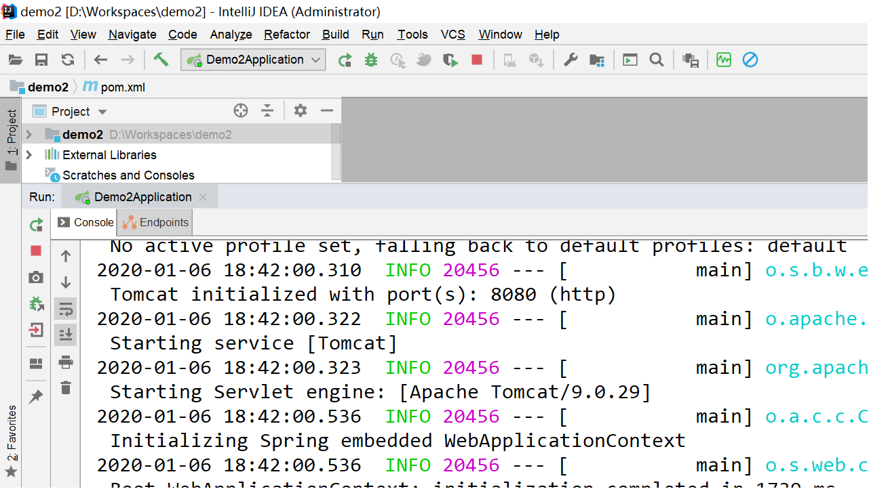This screenshot has height=489, width=869.
Task: Open the Help menu
Action: pos(547,35)
